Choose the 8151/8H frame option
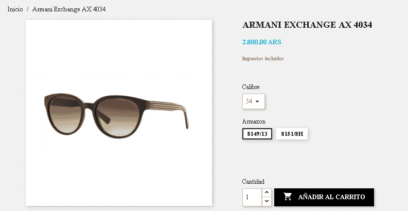The height and width of the screenshot is (211, 408). click(292, 134)
